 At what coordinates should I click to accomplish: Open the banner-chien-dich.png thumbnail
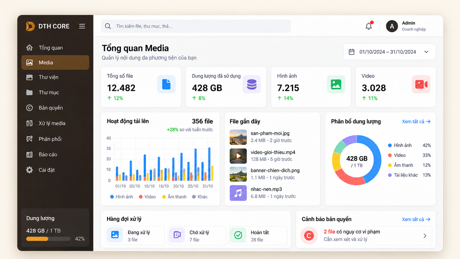[x=238, y=174]
